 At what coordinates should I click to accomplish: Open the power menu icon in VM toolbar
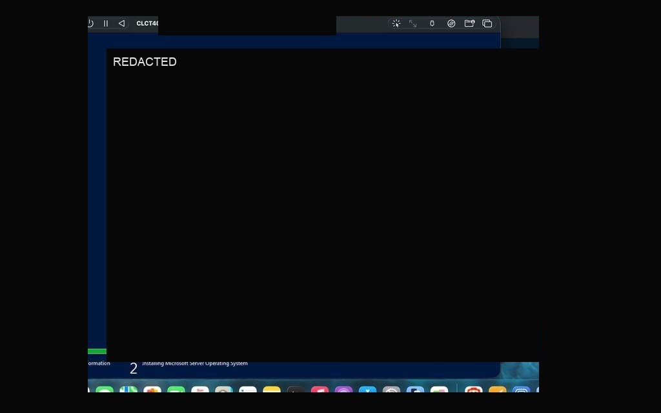click(90, 24)
